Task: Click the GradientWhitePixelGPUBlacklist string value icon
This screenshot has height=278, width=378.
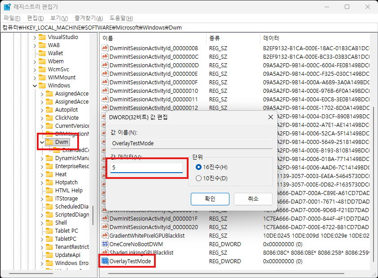Action: click(105, 236)
